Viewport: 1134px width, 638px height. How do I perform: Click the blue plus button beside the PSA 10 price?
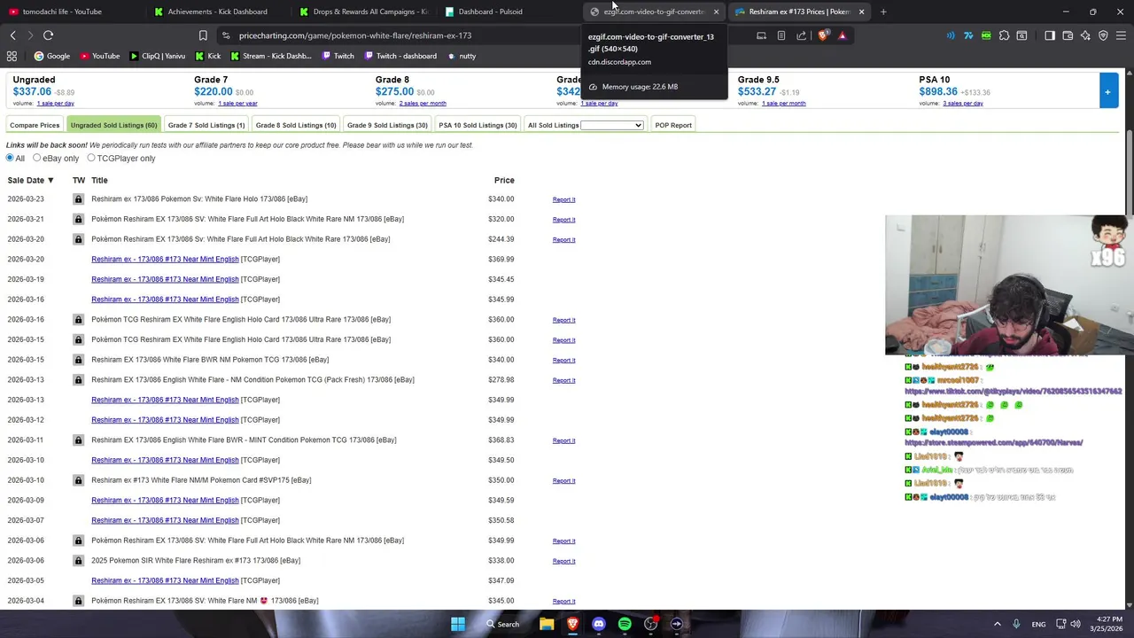[x=1107, y=92]
